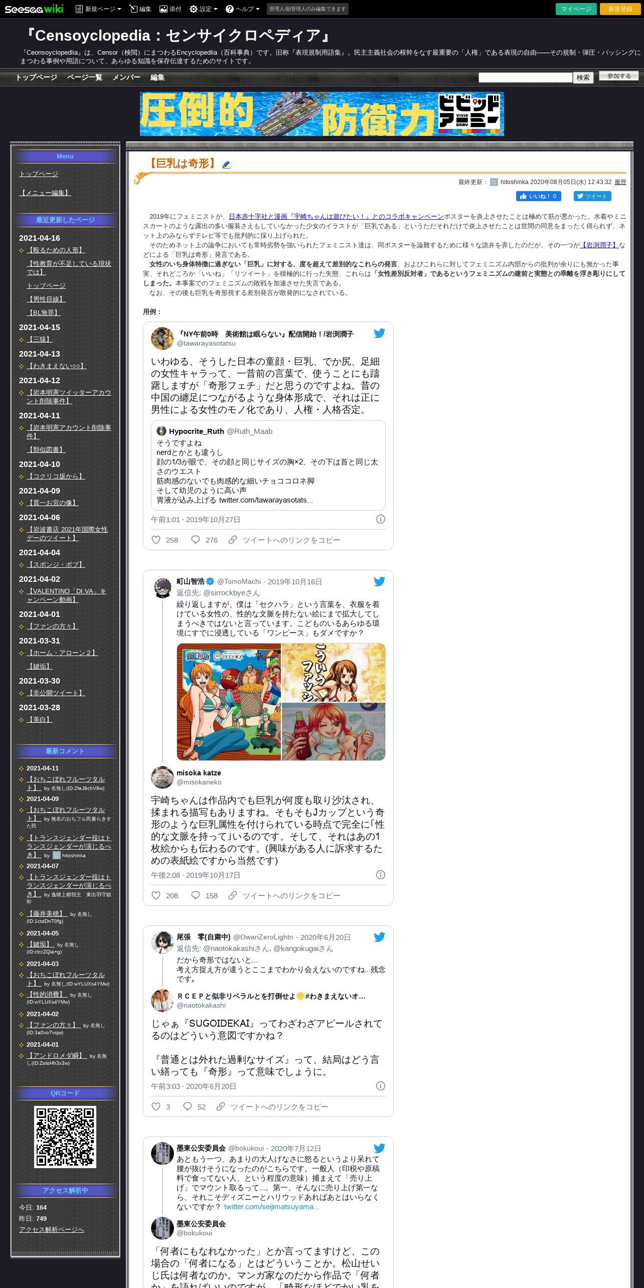Click the heart icon with 258 likes
Screen dimensions: 644x1288
(156, 540)
